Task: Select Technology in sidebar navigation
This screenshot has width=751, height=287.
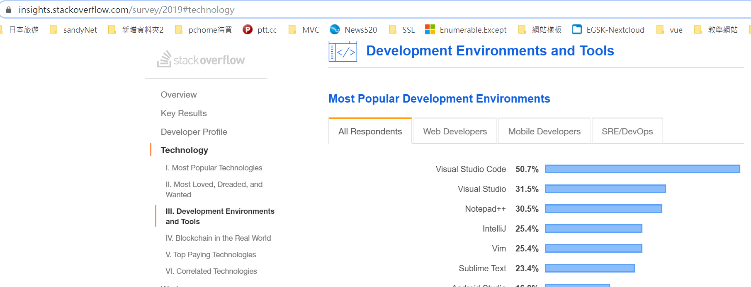Action: (x=184, y=150)
